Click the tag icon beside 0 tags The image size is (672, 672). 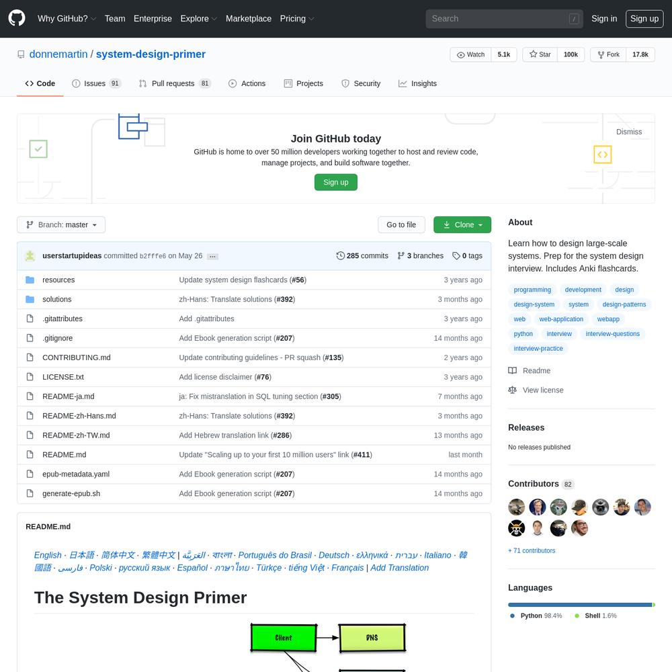(456, 256)
